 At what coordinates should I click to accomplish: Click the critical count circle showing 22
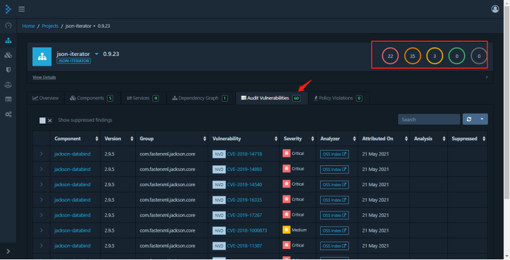(x=390, y=56)
